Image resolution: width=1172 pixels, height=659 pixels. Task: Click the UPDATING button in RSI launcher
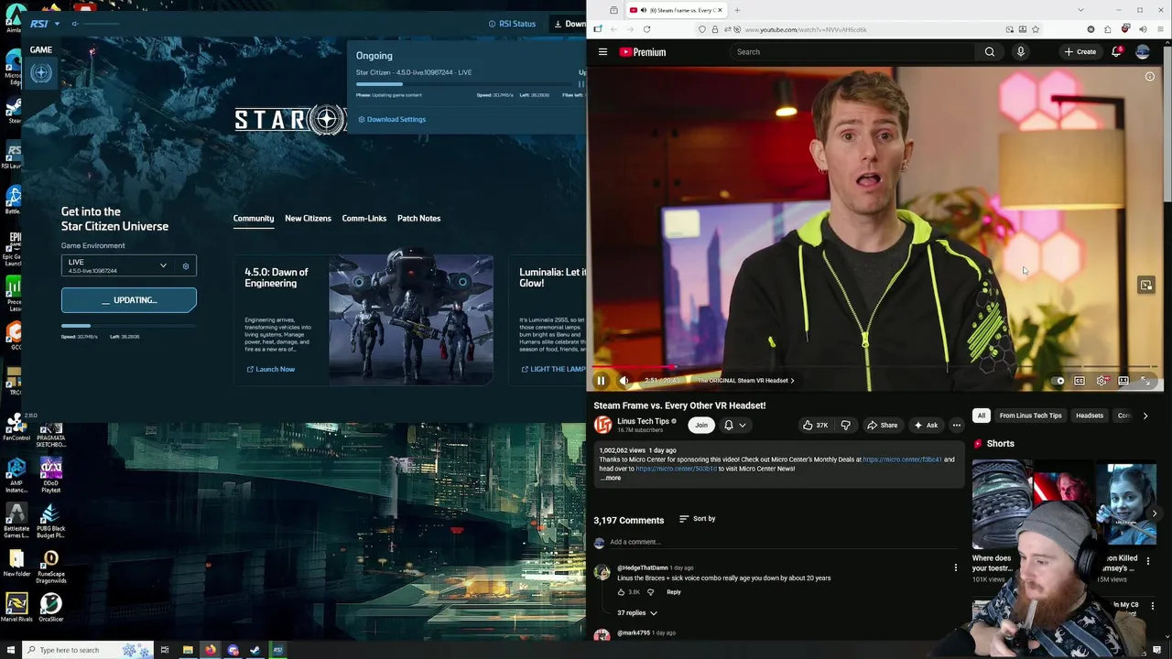click(129, 300)
